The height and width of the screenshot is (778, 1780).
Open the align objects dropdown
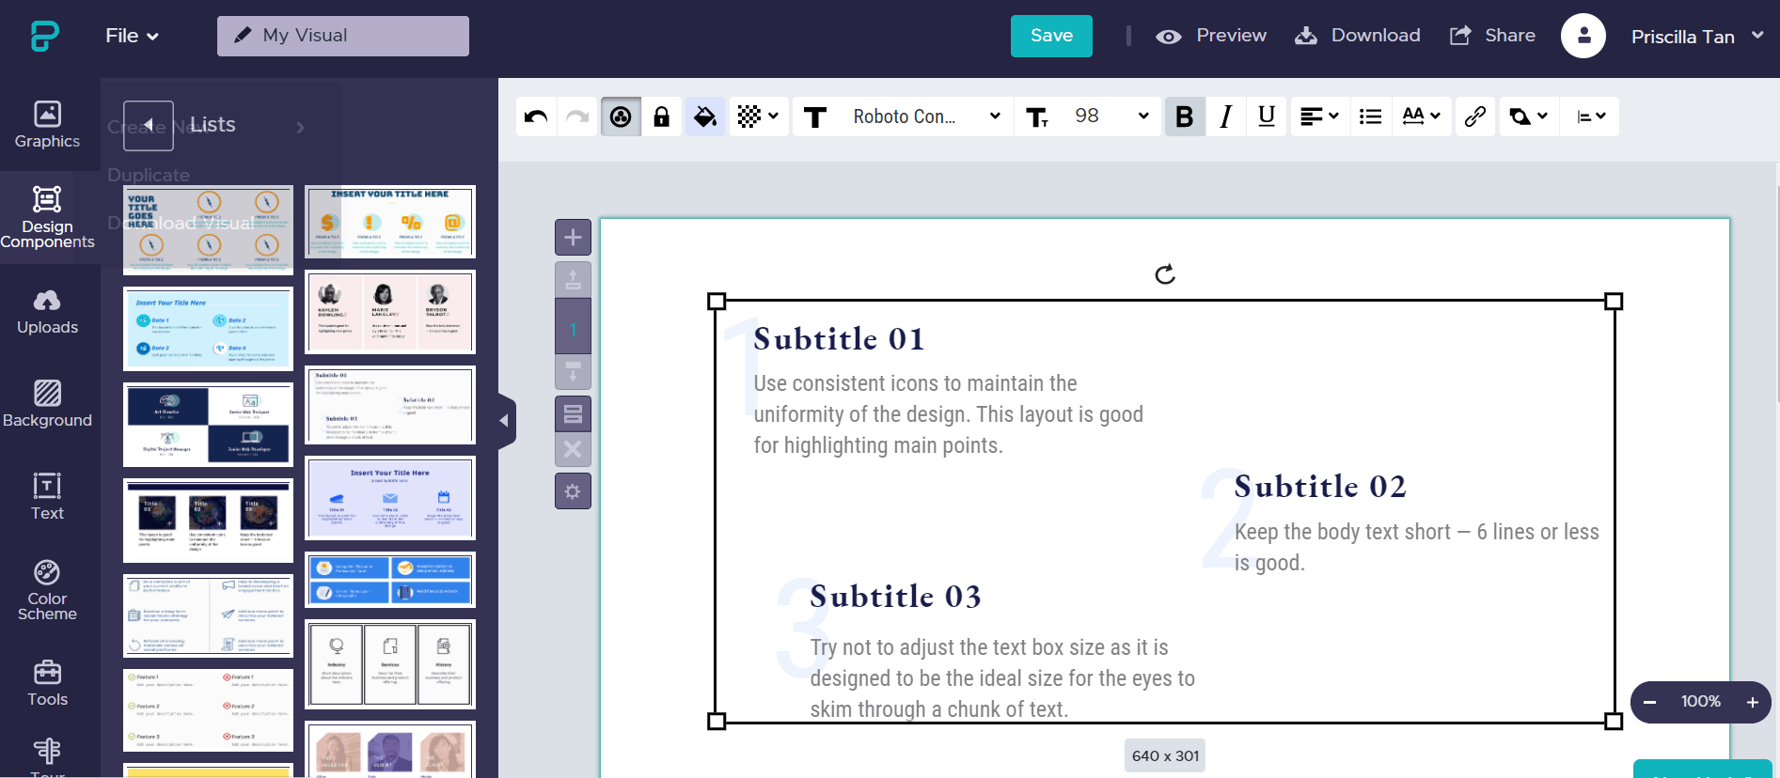(x=1591, y=117)
